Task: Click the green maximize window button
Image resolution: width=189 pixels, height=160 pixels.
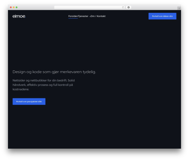Action: point(17,7)
